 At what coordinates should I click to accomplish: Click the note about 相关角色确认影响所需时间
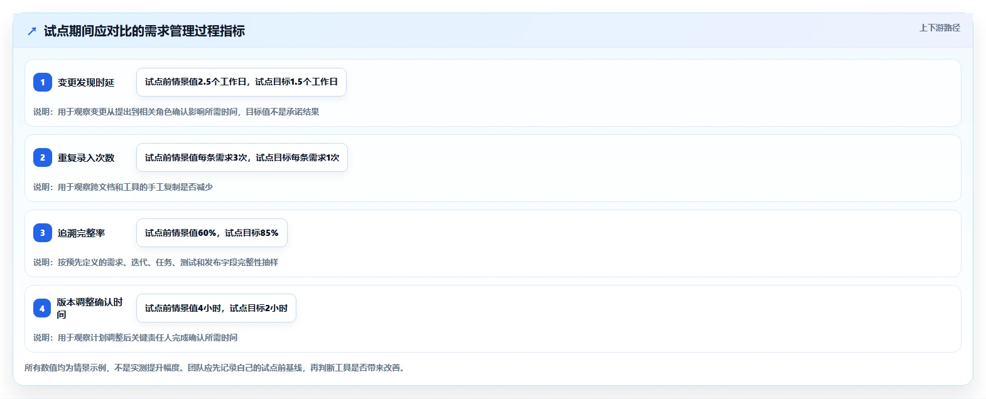pyautogui.click(x=176, y=112)
